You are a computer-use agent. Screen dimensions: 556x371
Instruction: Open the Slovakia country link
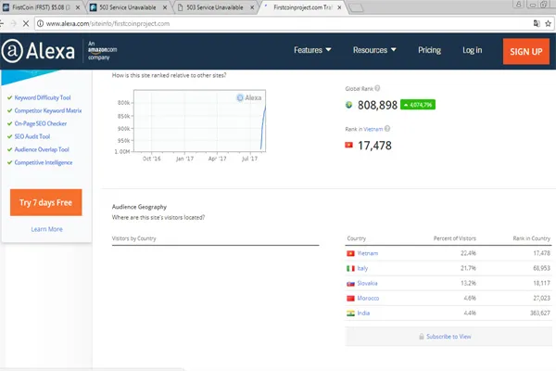click(367, 283)
